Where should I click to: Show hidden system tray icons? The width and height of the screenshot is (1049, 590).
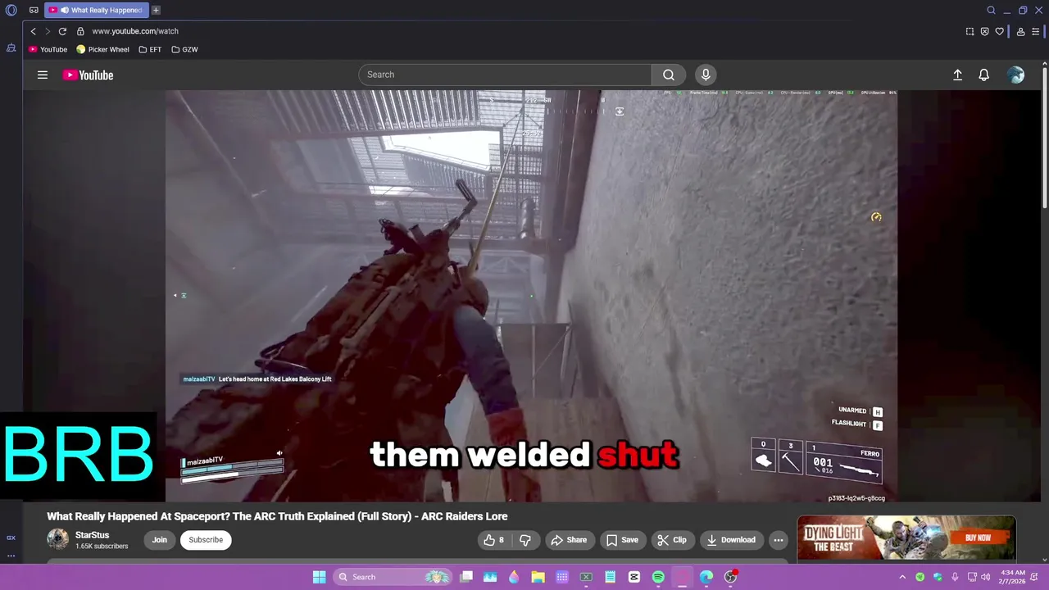tap(902, 577)
